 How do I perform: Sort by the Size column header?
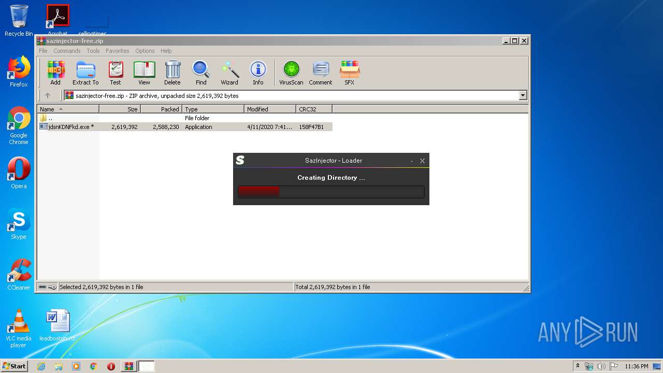[x=120, y=109]
